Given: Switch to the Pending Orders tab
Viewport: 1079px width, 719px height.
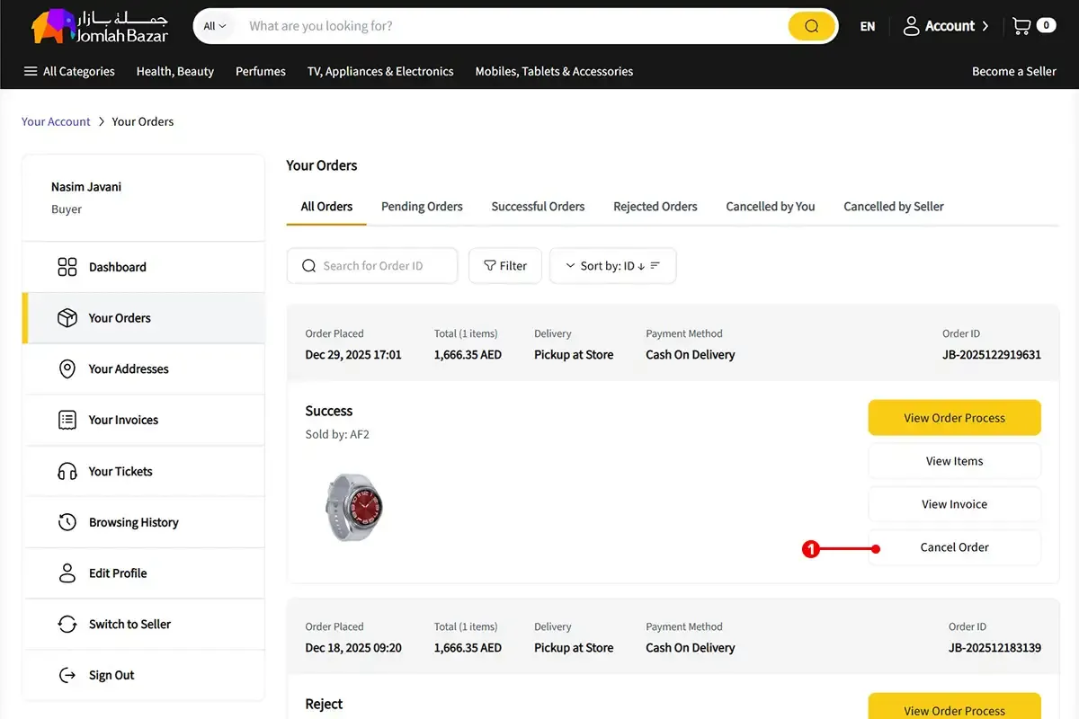Looking at the screenshot, I should (x=422, y=206).
